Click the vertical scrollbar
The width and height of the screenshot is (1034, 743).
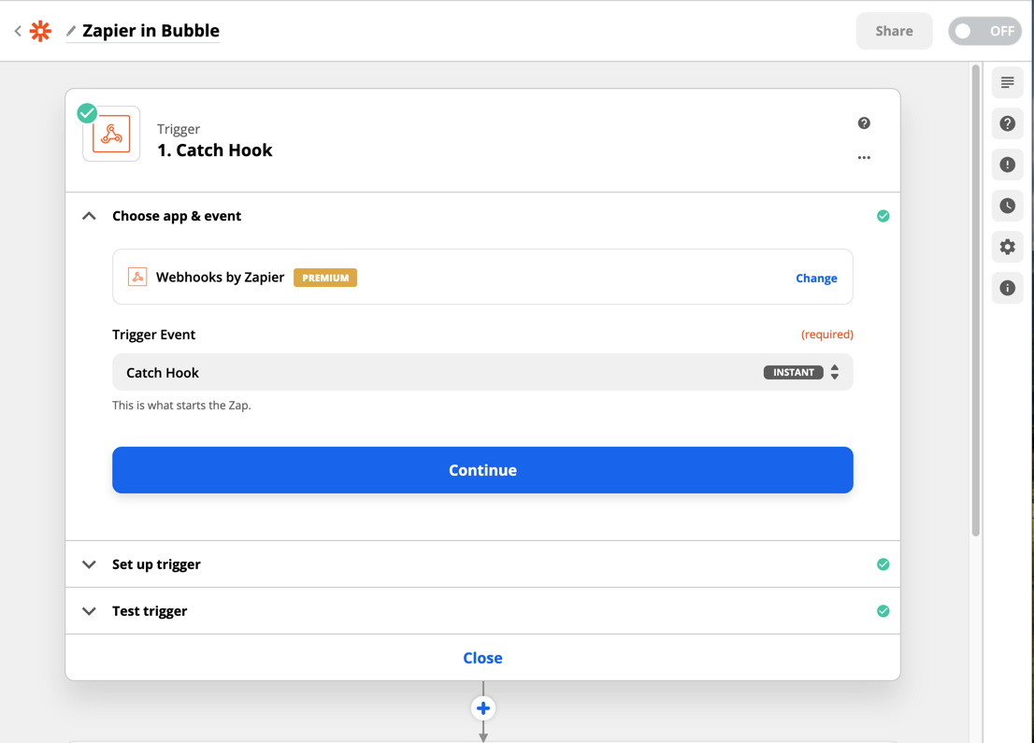coord(976,300)
